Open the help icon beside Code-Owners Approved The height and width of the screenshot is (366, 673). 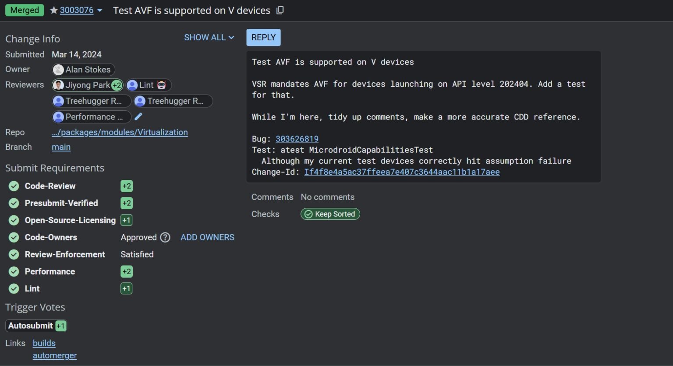(165, 237)
